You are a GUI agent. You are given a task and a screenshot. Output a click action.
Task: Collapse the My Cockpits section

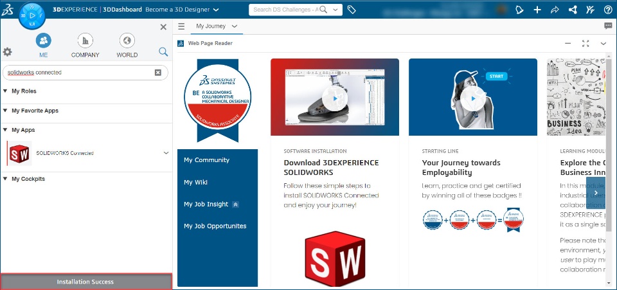(x=5, y=179)
